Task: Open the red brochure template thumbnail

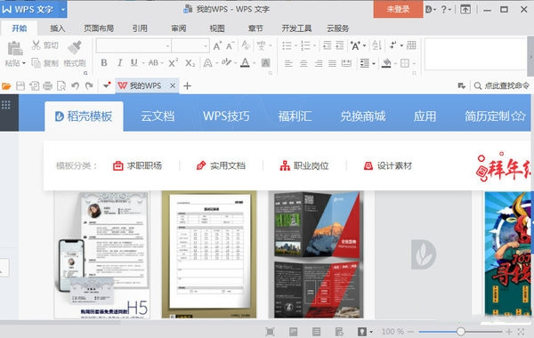Action: coord(316,255)
